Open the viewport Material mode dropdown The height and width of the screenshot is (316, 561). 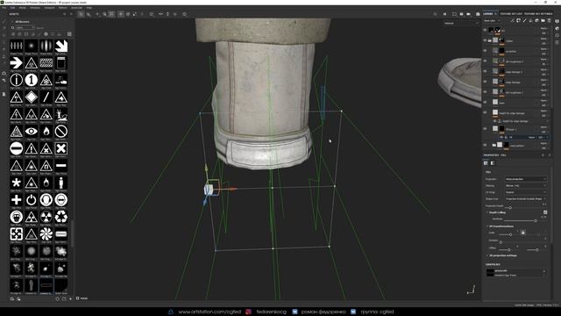coord(461,24)
